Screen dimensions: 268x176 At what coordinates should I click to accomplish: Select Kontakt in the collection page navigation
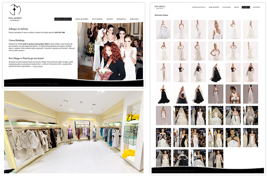click(256, 7)
